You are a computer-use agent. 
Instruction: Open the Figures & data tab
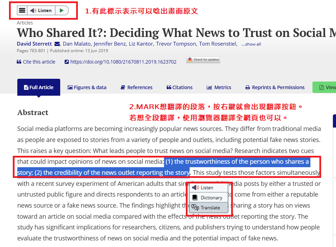click(x=87, y=87)
